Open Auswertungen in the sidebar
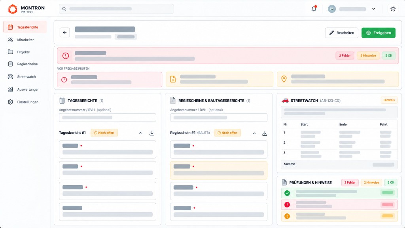The width and height of the screenshot is (405, 228). [x=25, y=89]
